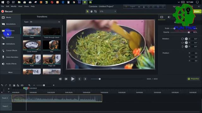The height and width of the screenshot is (113, 202).
Task: Zoom in timeline with plus button
Action: pyautogui.click(x=54, y=85)
